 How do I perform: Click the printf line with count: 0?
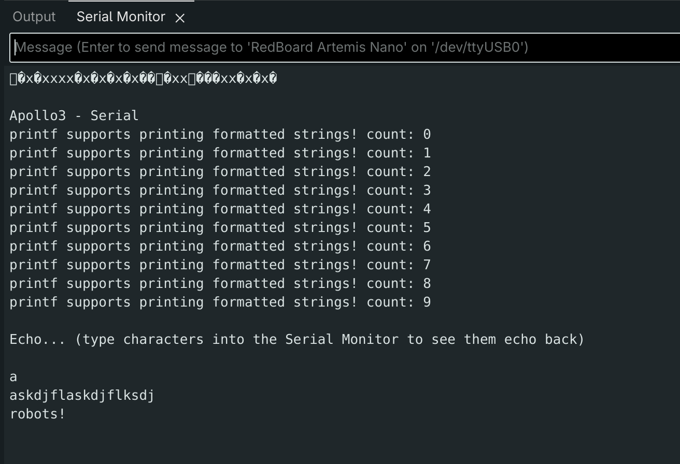(x=220, y=135)
